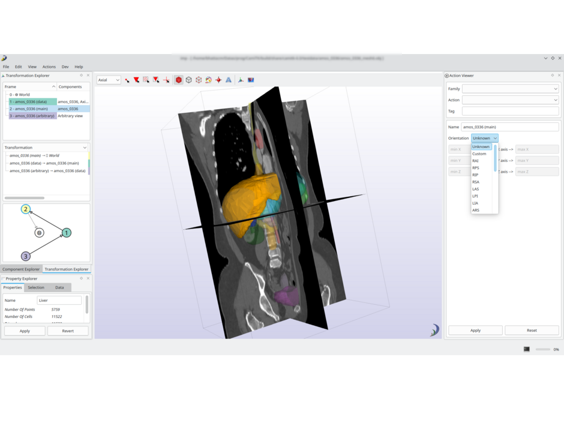Viewport: 564px width, 426px height.
Task: Select the dashed-square region selection tool
Action: click(146, 80)
